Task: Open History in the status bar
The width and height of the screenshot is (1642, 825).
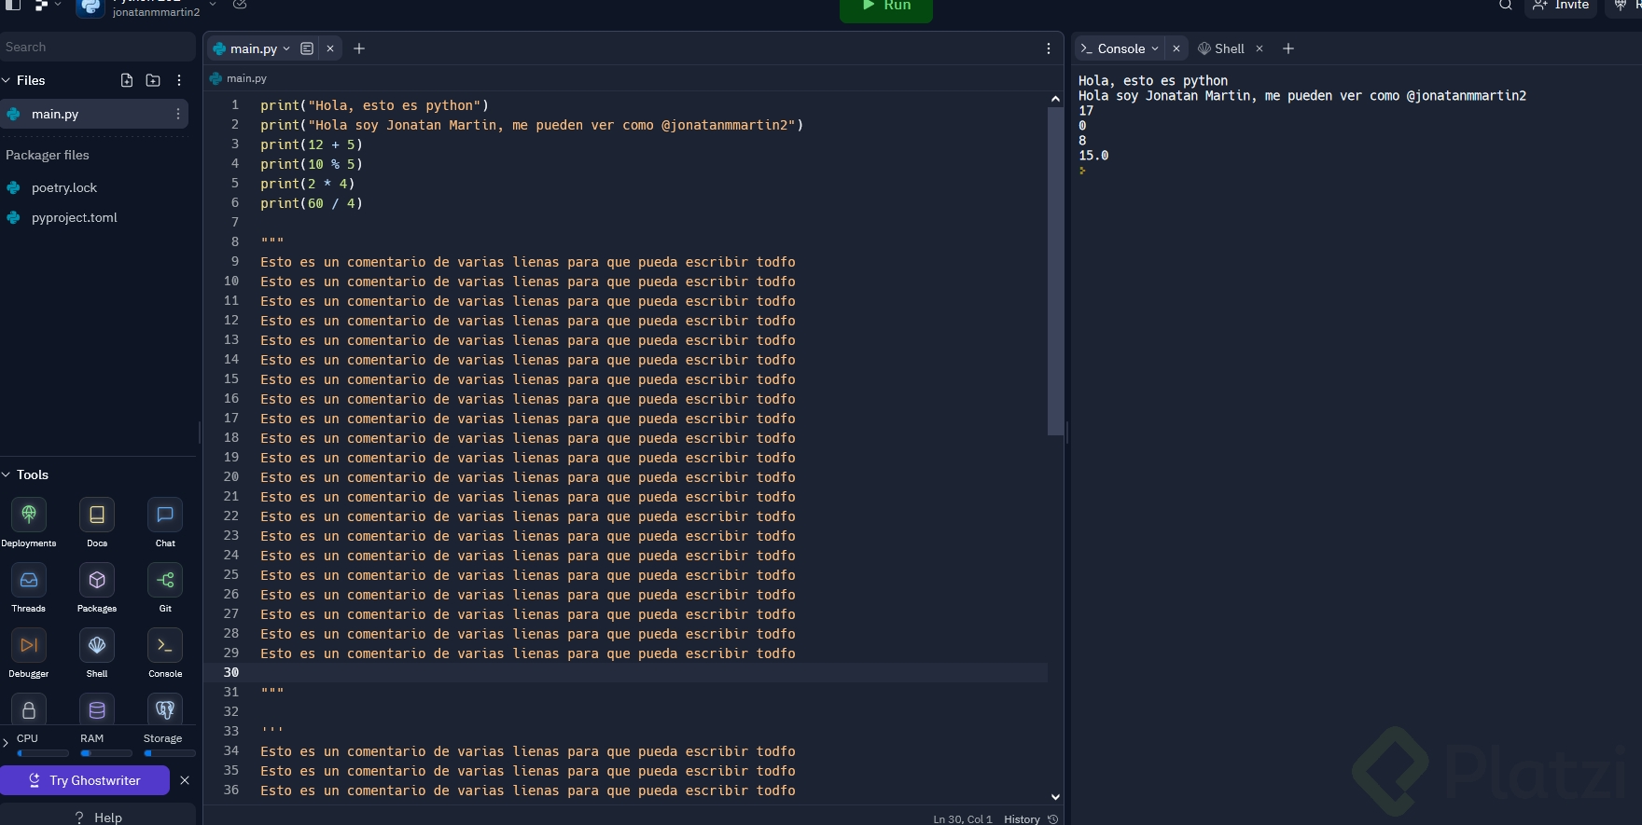Action: (x=1022, y=819)
